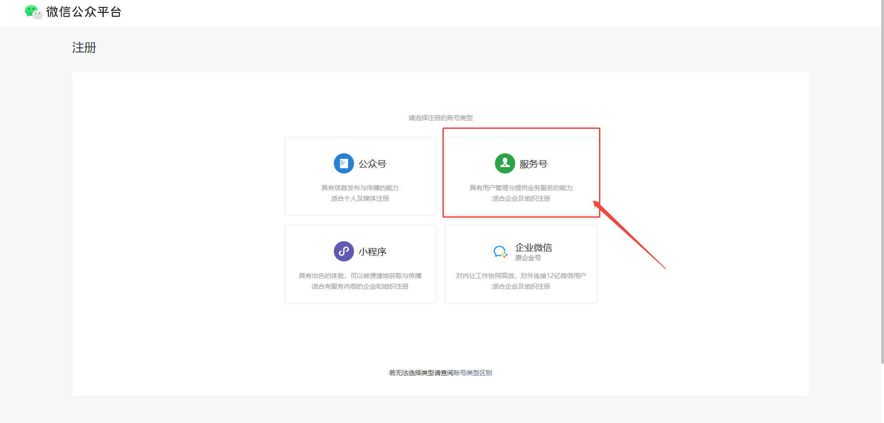
Task: Open the 账号类型区别 link
Action: click(x=473, y=373)
